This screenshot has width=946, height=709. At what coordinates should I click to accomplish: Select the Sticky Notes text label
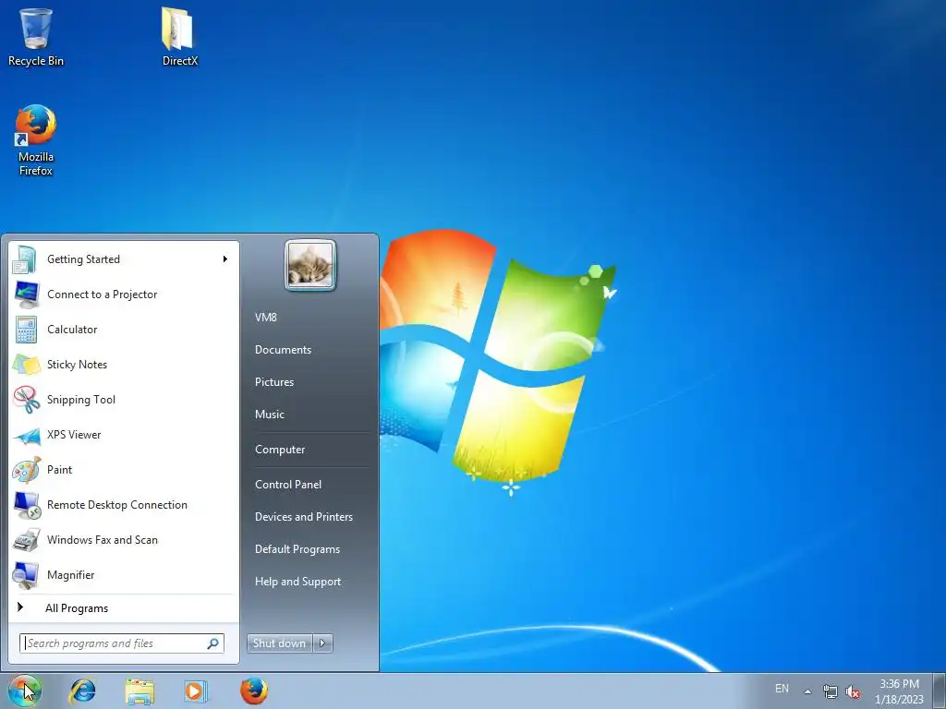[x=78, y=365]
